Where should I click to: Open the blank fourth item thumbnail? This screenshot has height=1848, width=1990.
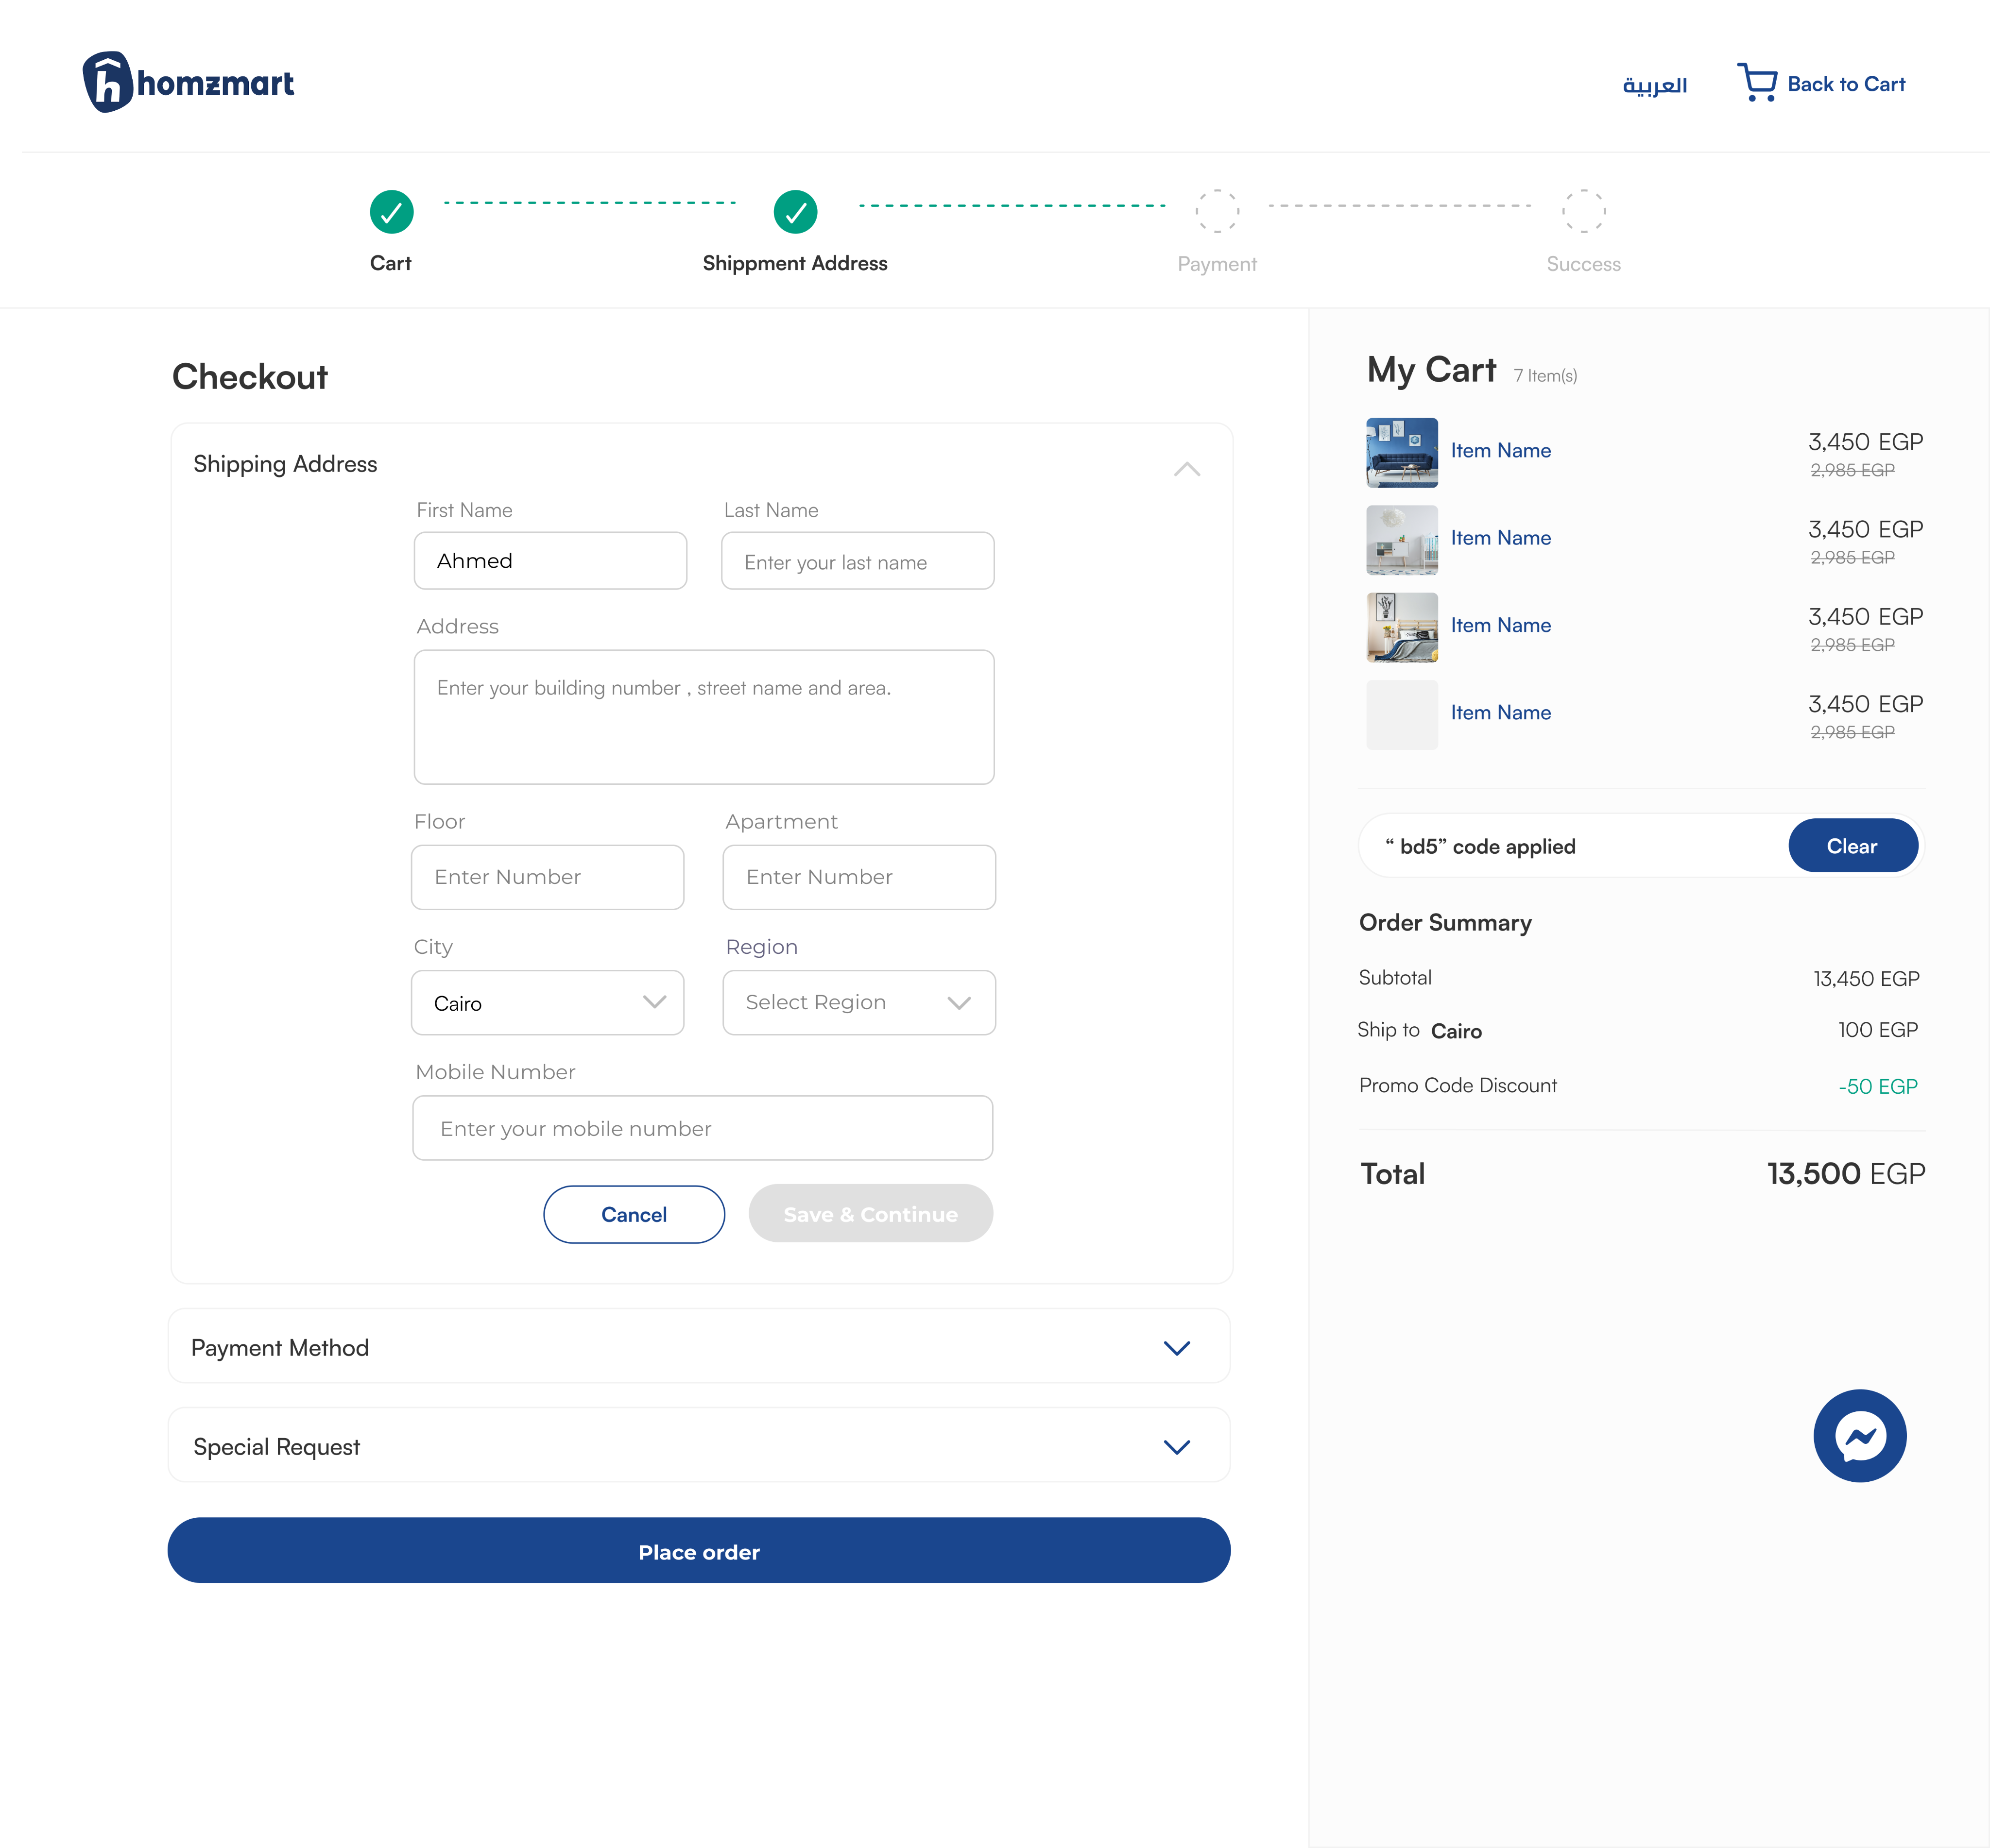coord(1402,715)
